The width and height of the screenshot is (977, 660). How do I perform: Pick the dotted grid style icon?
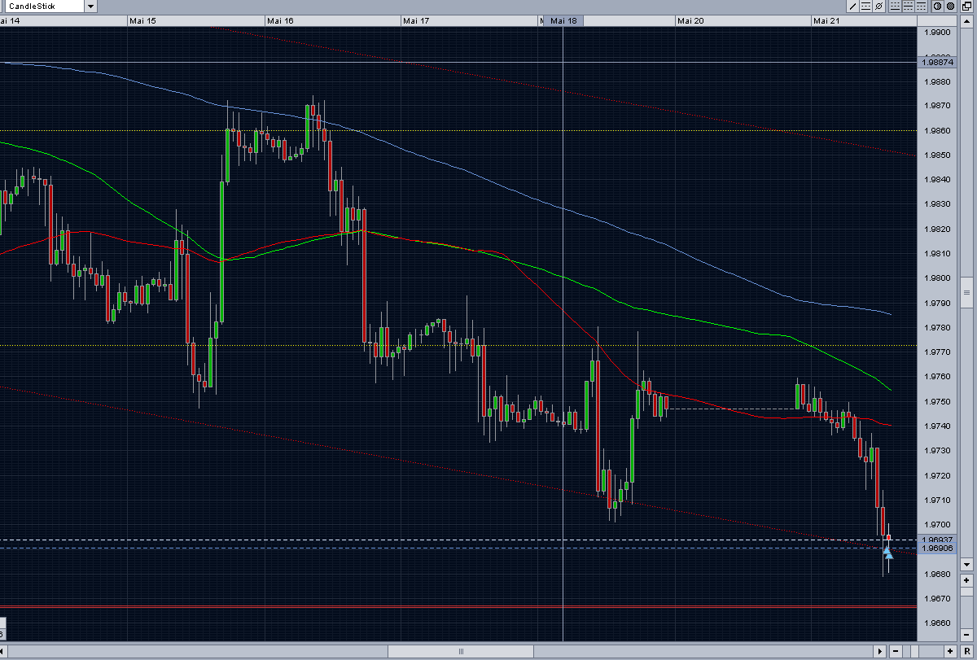[x=921, y=6]
